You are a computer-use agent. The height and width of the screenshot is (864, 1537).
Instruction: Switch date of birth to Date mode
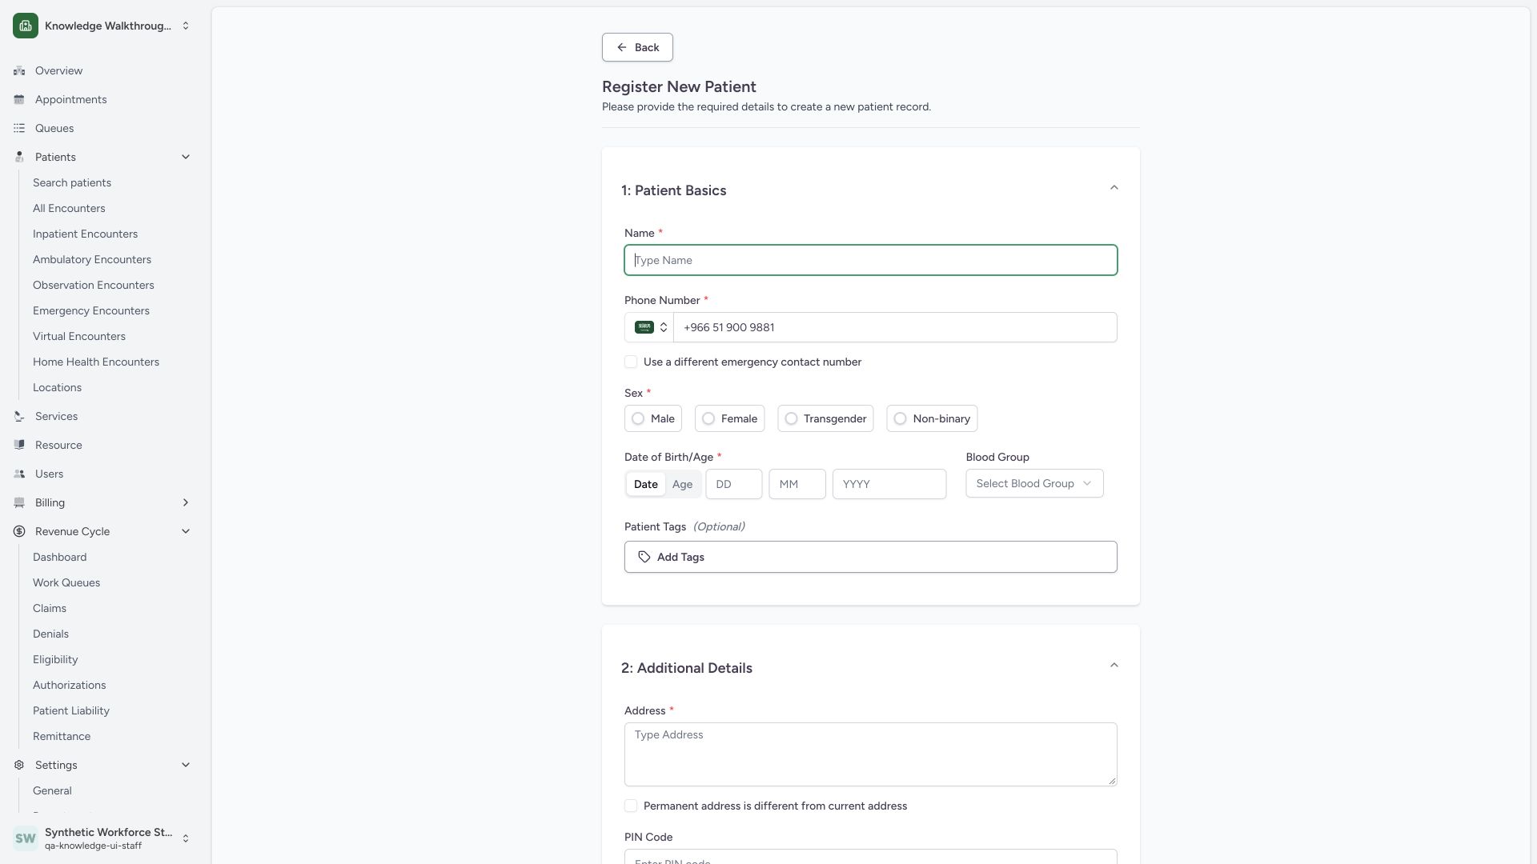pyautogui.click(x=646, y=484)
